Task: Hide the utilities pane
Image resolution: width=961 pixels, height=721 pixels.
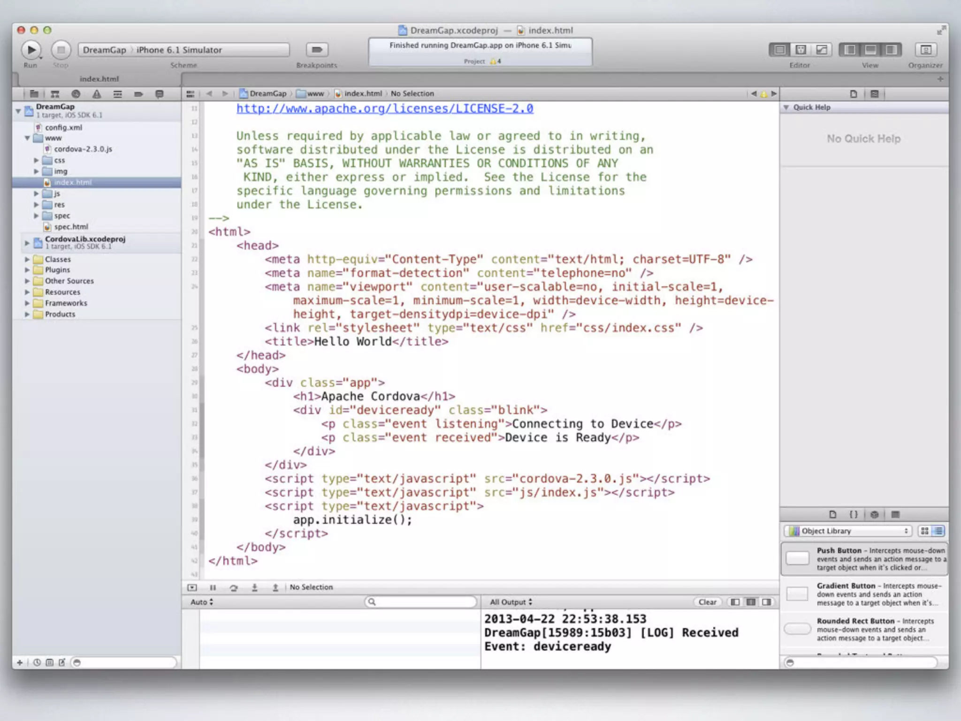Action: [x=891, y=50]
